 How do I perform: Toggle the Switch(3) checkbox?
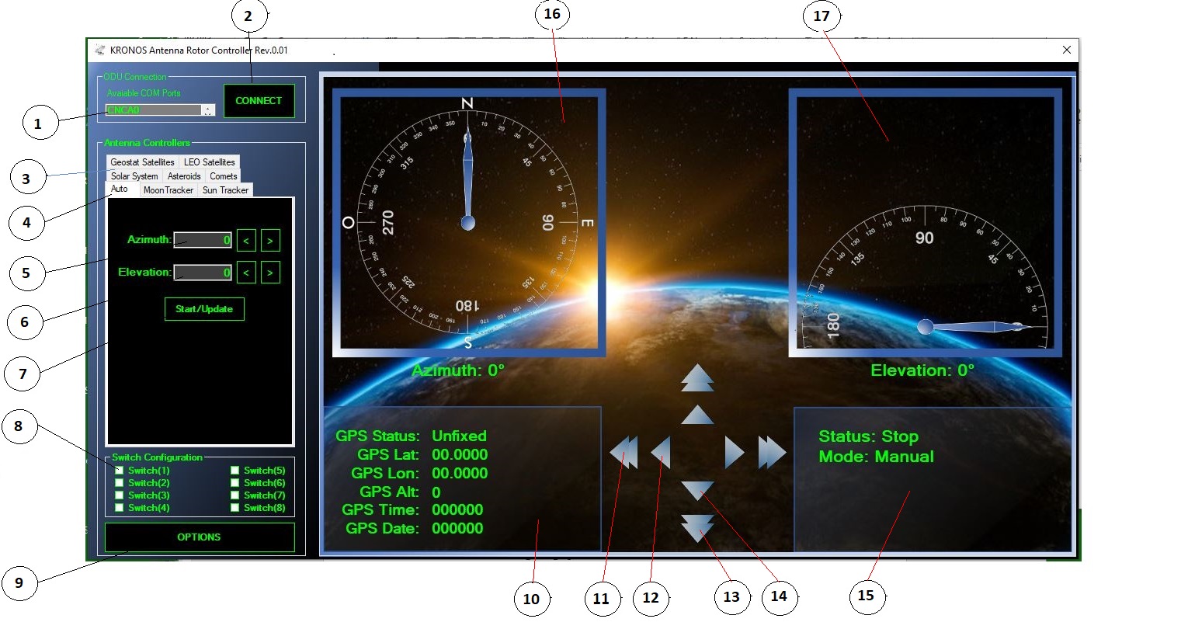tap(120, 495)
